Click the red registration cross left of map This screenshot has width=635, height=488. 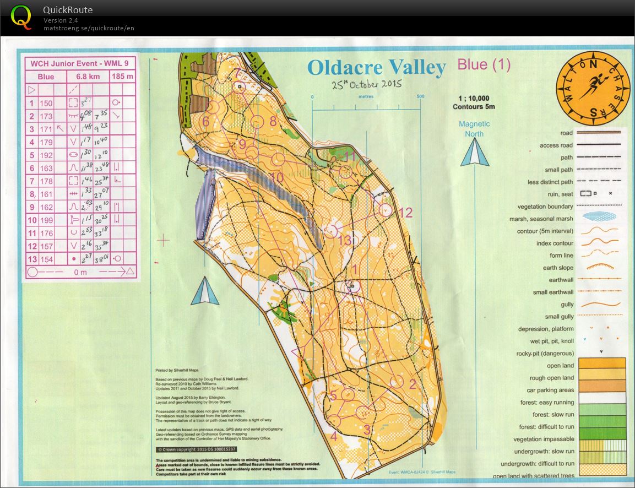(163, 241)
